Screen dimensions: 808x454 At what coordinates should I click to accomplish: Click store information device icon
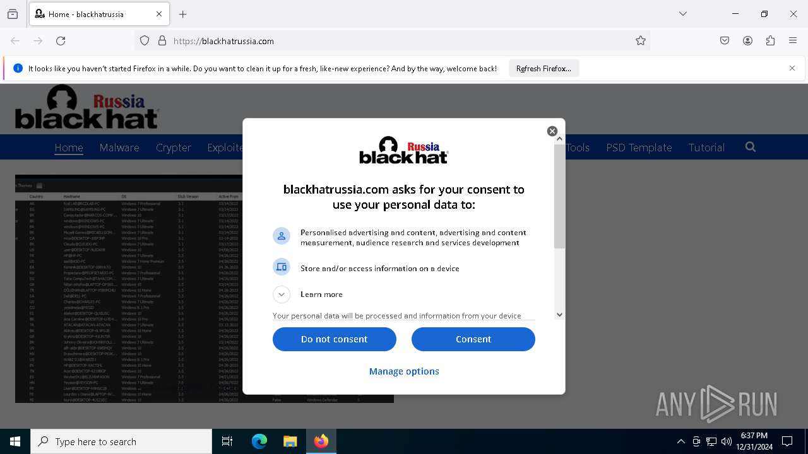coord(282,267)
